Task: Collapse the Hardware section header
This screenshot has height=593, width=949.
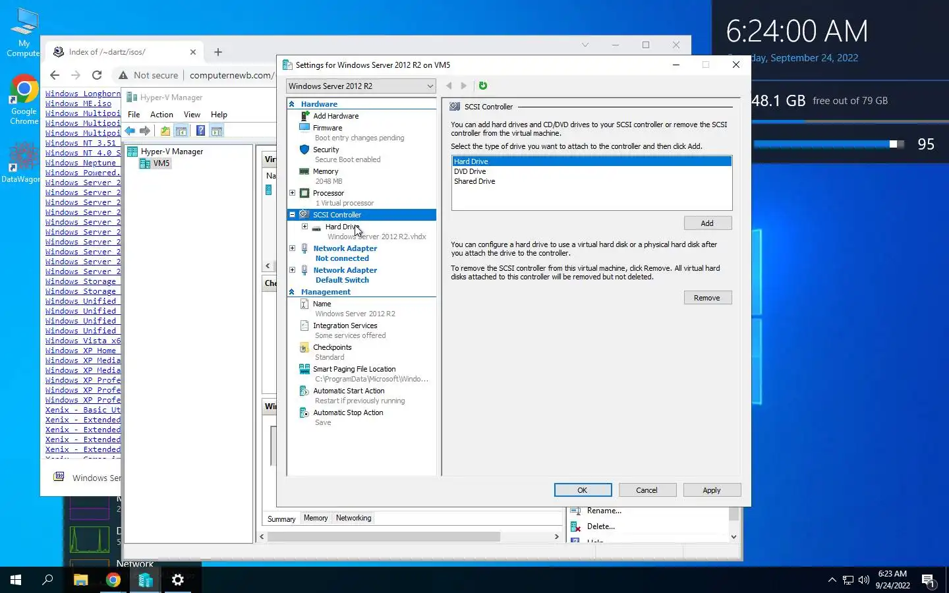Action: tap(292, 104)
